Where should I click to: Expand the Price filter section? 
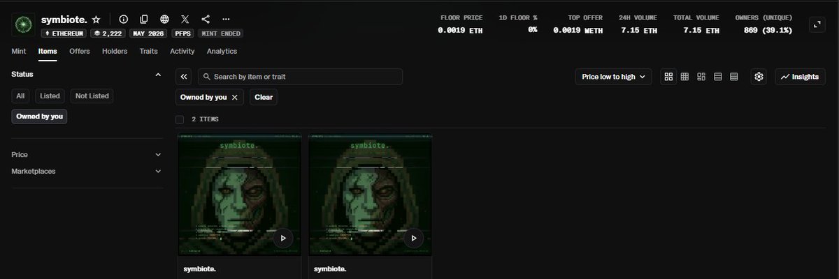click(x=87, y=155)
